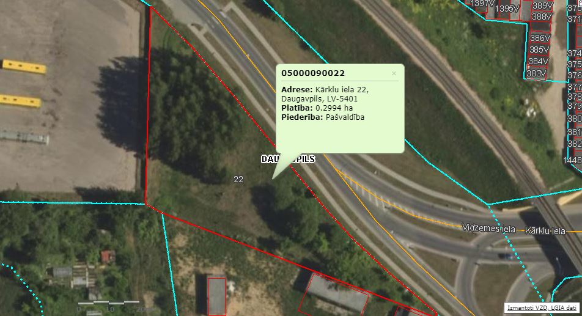Screen dimensions: 582x316
Task: Click the DAUGAVPILS city label
Action: coord(288,159)
